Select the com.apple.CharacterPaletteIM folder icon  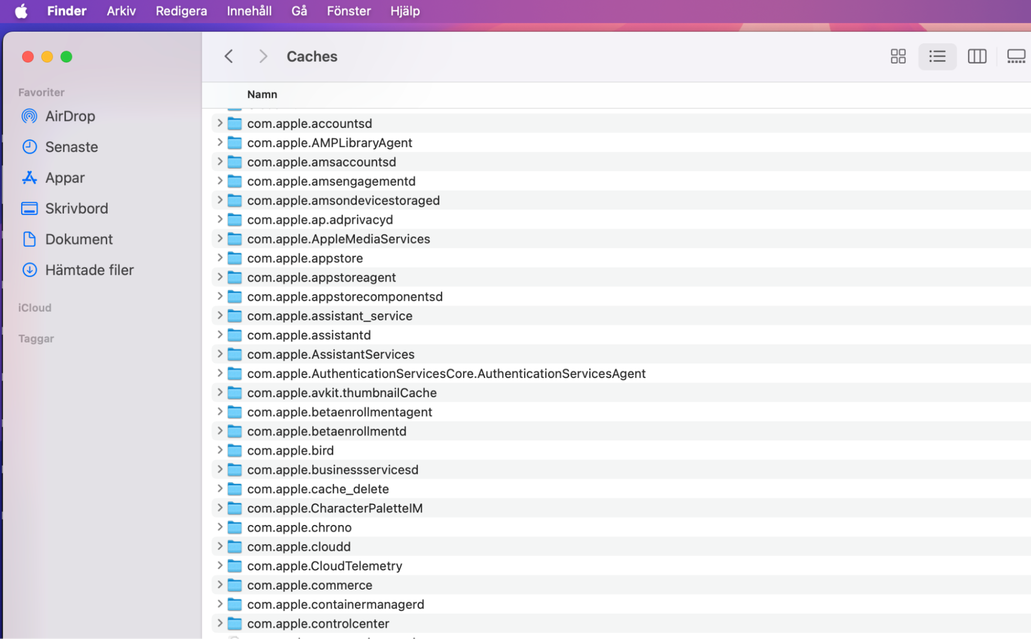235,509
